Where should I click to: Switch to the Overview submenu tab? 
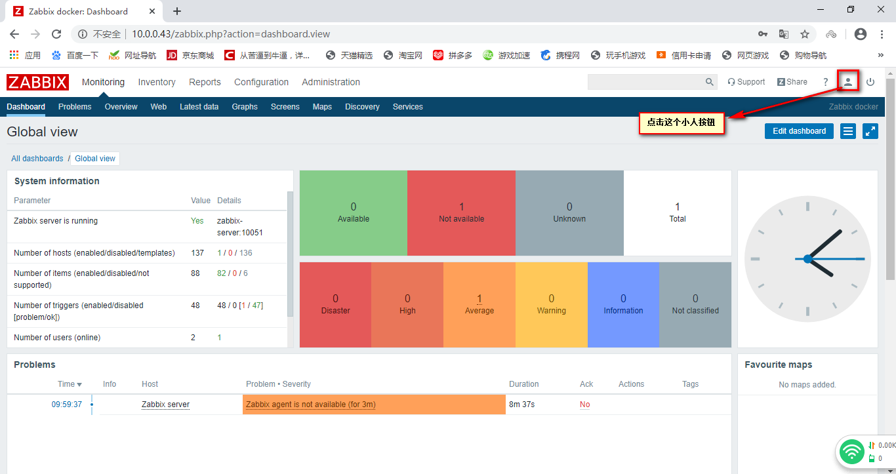tap(121, 107)
